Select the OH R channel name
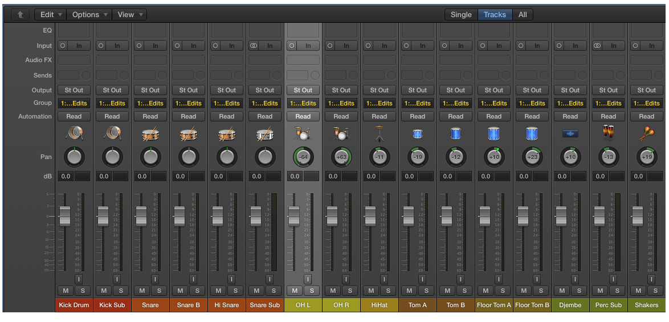Screen dimensions: 669x322 (x=341, y=305)
